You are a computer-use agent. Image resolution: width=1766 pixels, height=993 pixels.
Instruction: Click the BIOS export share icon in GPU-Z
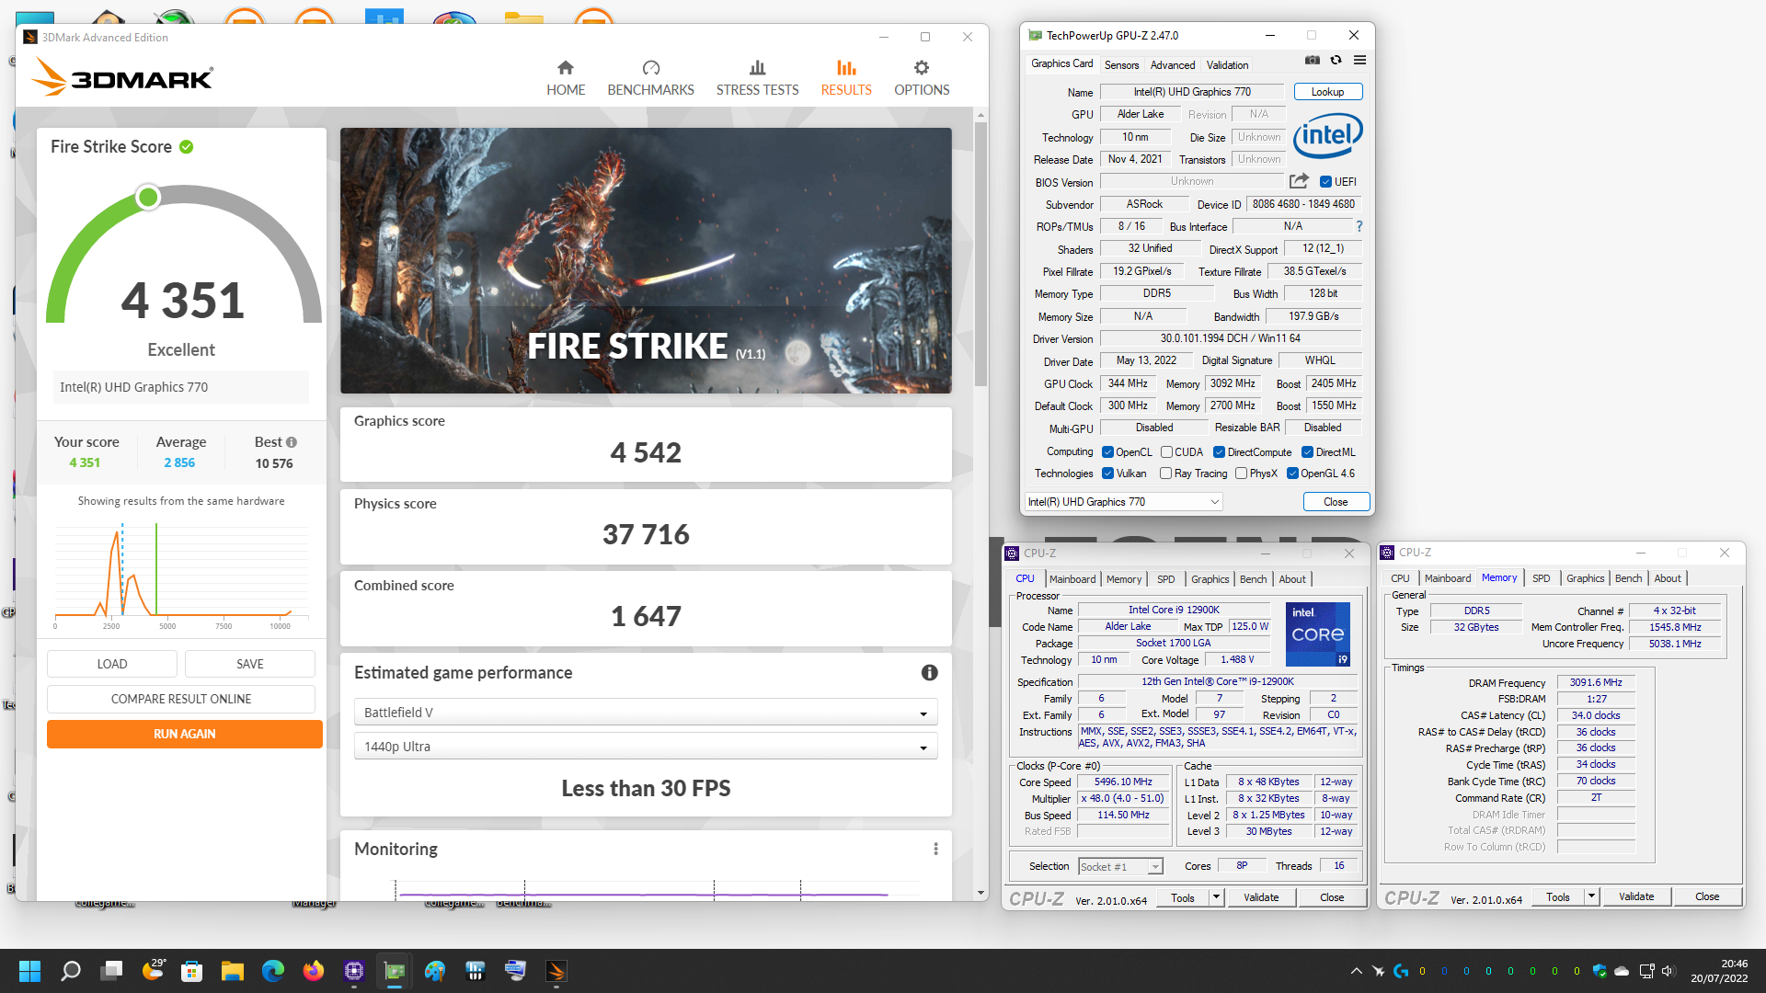(1299, 181)
